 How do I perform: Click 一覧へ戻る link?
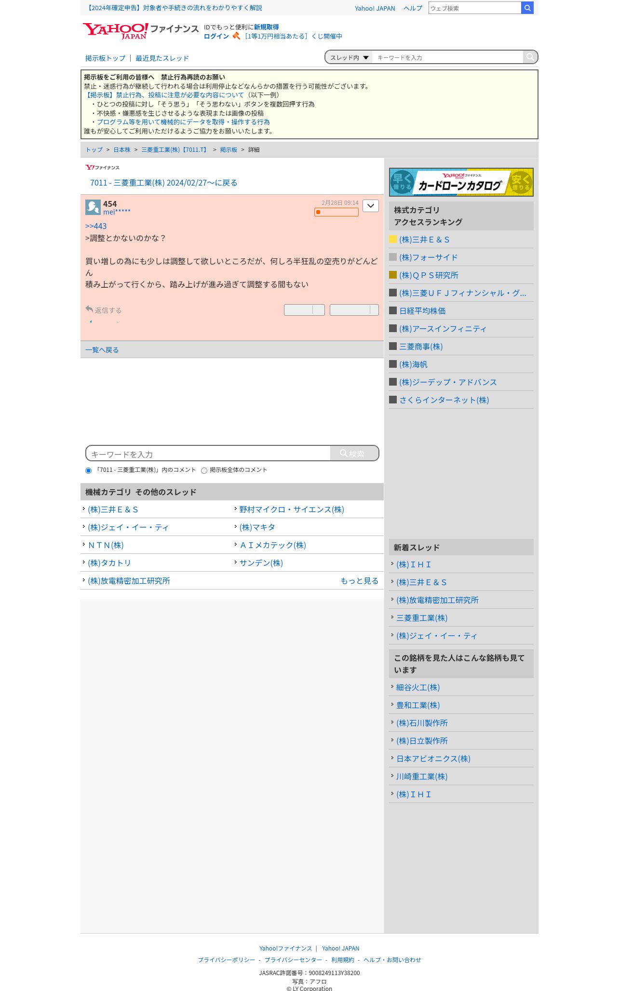(x=102, y=350)
